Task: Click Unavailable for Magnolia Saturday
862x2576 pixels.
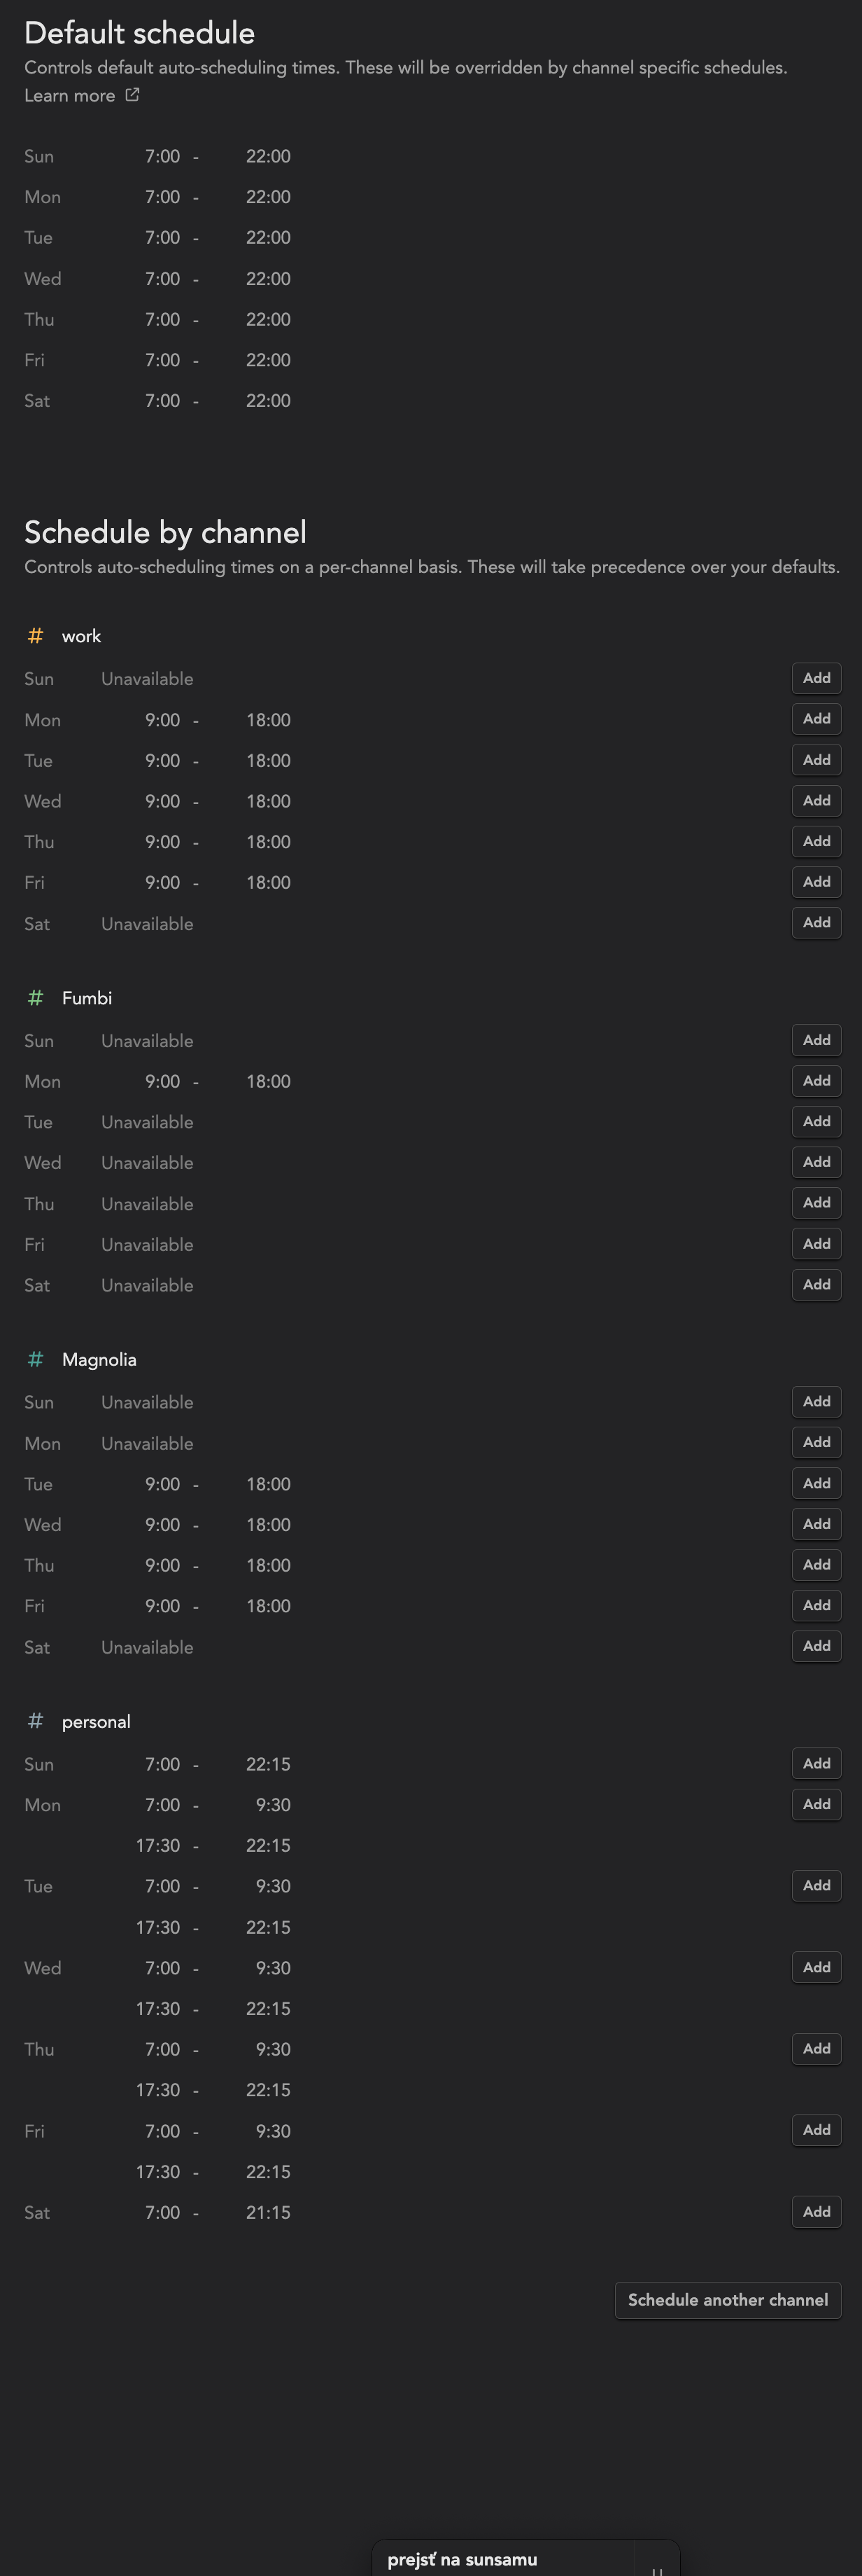Action: point(147,1647)
